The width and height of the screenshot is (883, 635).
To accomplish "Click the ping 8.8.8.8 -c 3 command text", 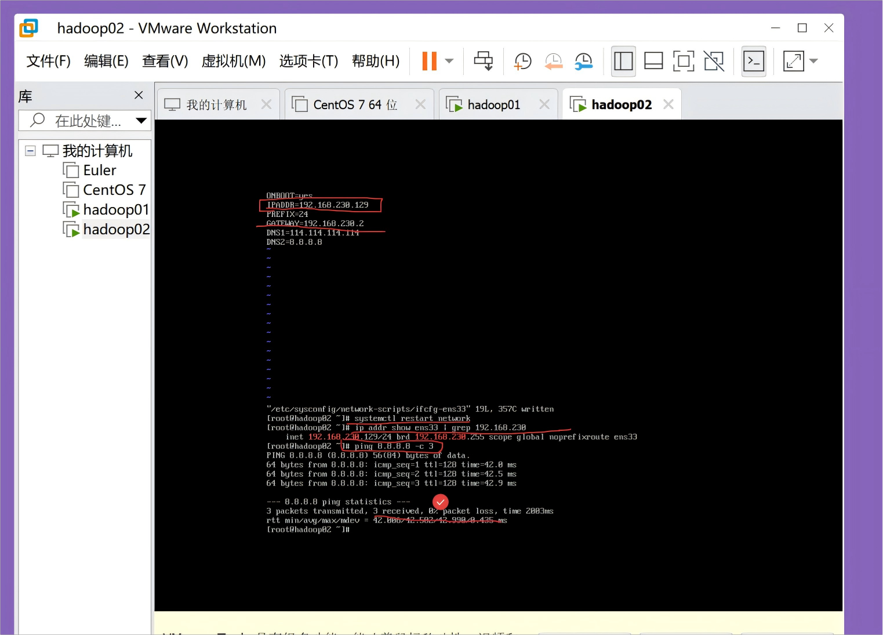I will click(394, 446).
